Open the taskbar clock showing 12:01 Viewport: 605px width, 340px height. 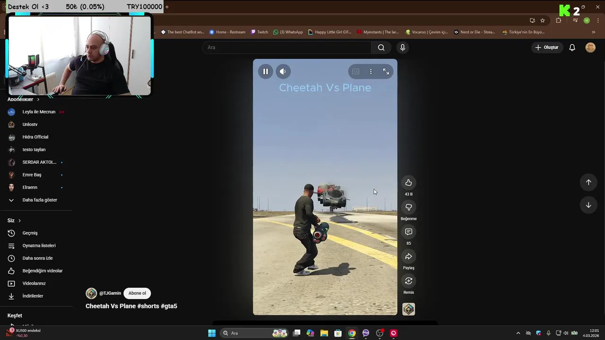pos(591,333)
